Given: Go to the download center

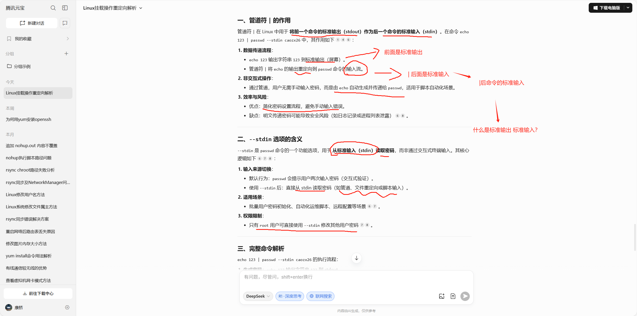Looking at the screenshot, I should [38, 293].
